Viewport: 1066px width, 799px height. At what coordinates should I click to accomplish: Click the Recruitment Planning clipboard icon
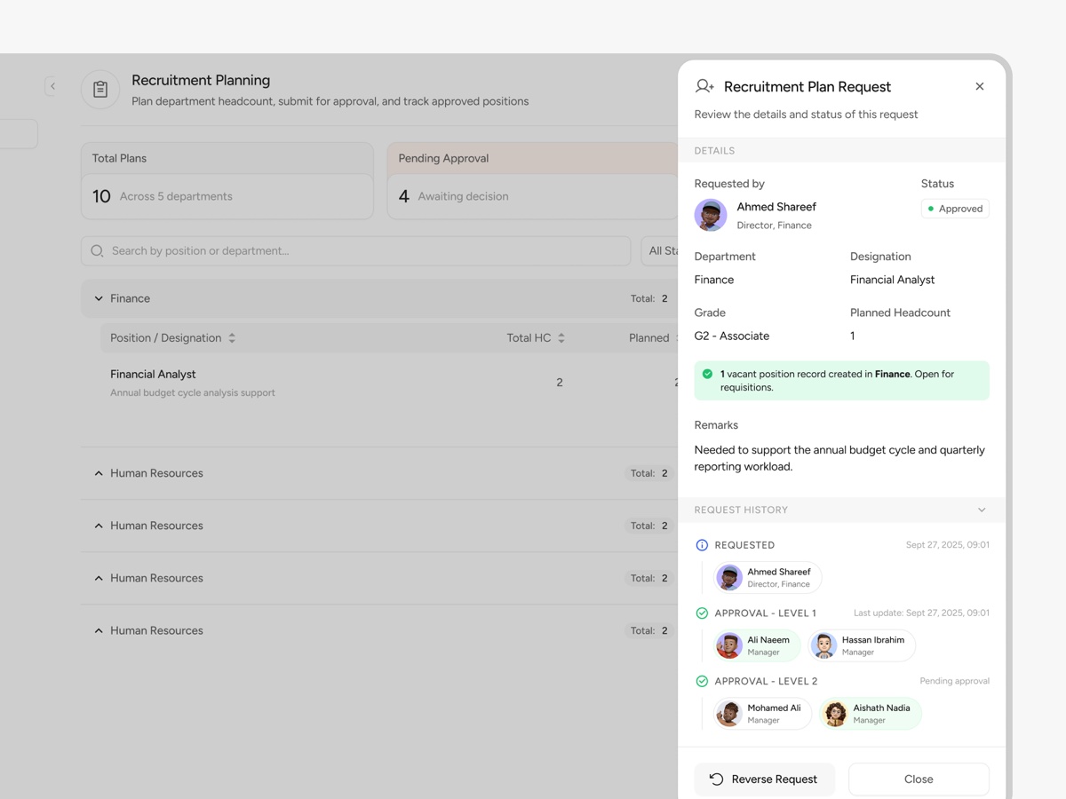[100, 90]
